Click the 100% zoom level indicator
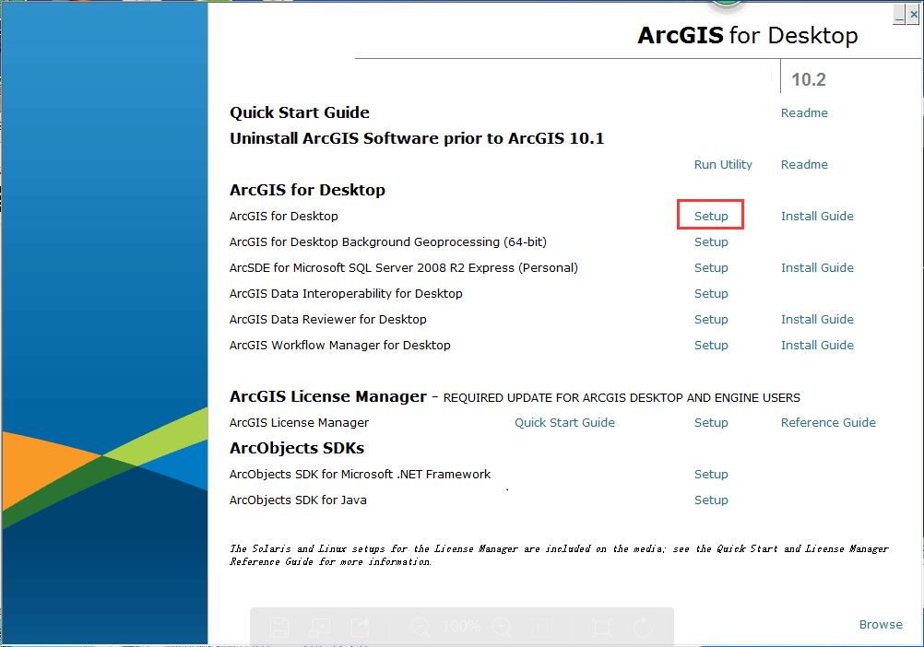The width and height of the screenshot is (924, 647). (461, 628)
